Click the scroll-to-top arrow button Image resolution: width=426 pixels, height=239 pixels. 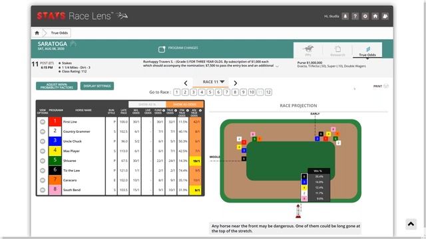[x=411, y=224]
